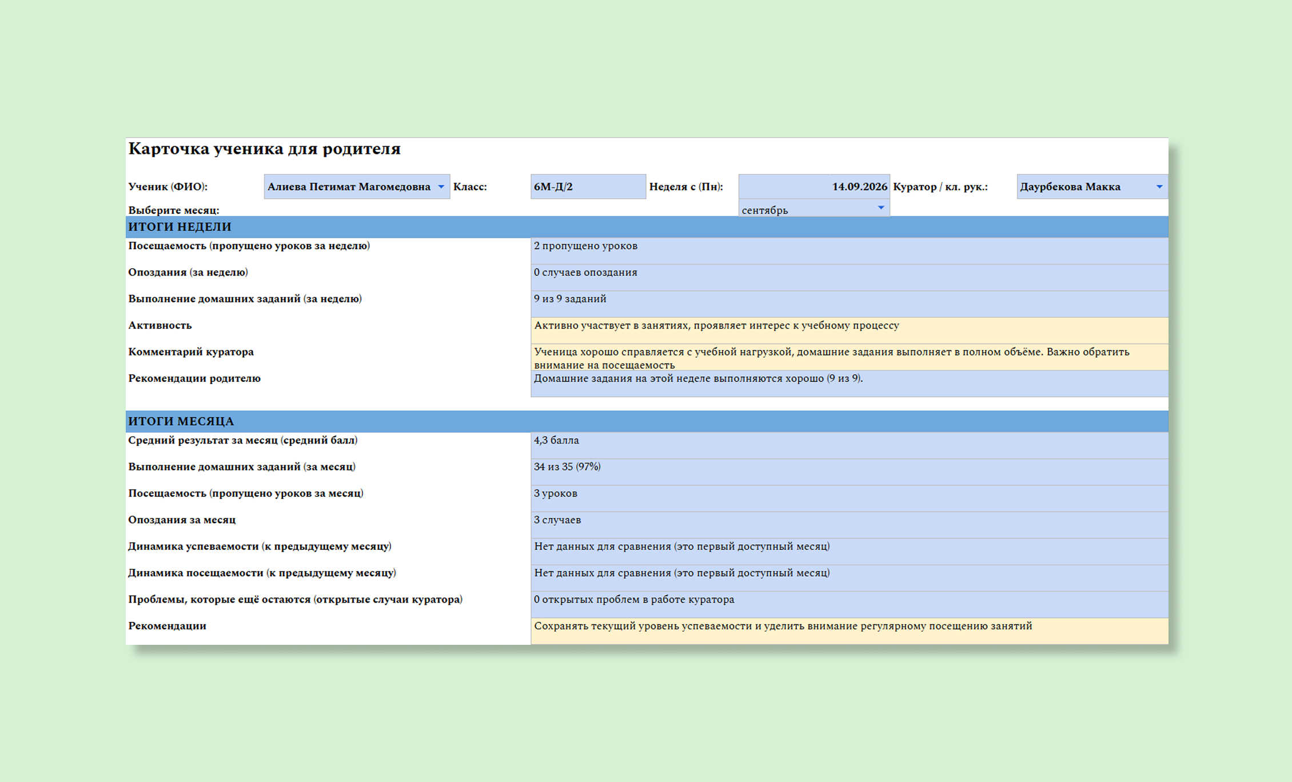1292x782 pixels.
Task: Click the ИТОГИ НЕДЕЛИ section header
Action: pyautogui.click(x=647, y=227)
